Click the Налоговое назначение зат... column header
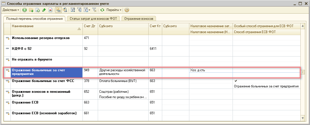Viewport: 310px width, 125px height. 211,26
